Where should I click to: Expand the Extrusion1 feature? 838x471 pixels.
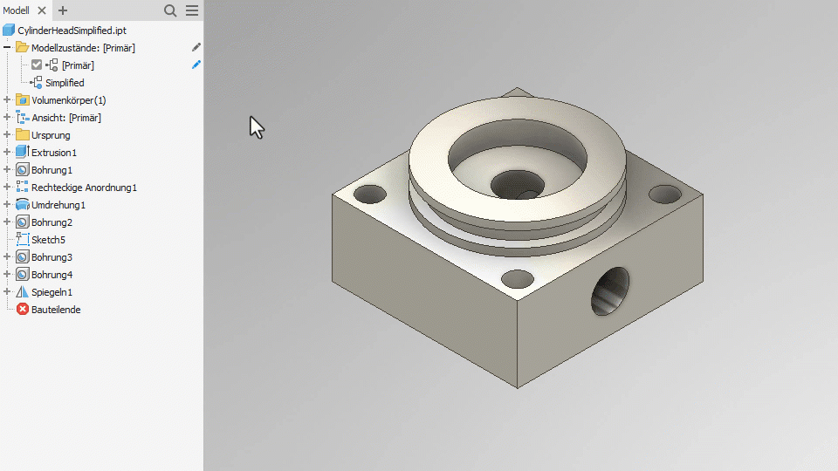tap(7, 152)
